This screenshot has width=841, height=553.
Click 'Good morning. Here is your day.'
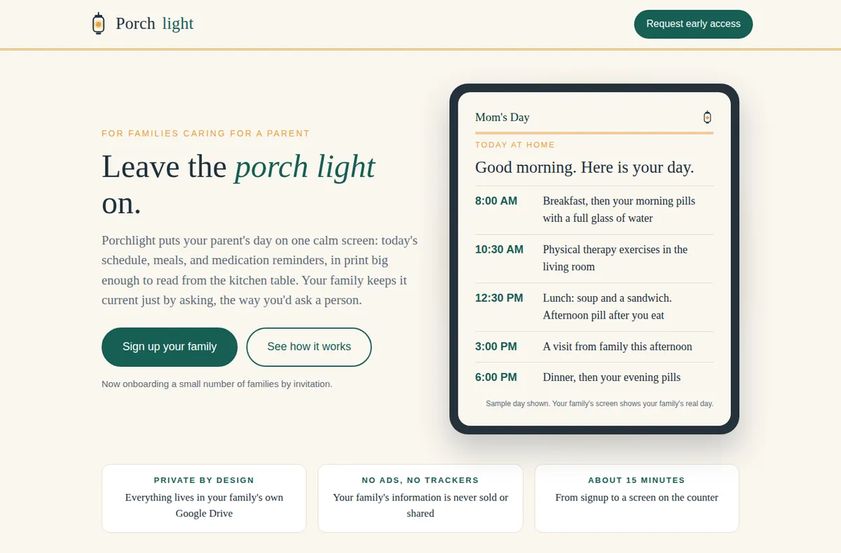coord(584,167)
